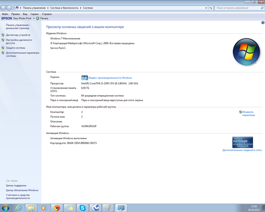Open the address bar history dropdown

coord(207,8)
